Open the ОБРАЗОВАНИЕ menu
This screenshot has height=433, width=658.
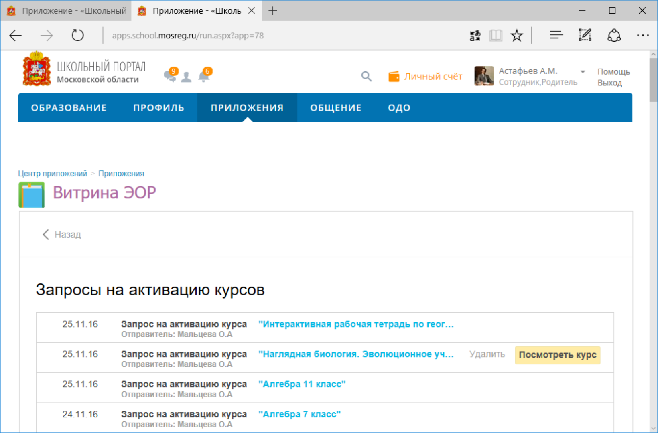tap(69, 108)
